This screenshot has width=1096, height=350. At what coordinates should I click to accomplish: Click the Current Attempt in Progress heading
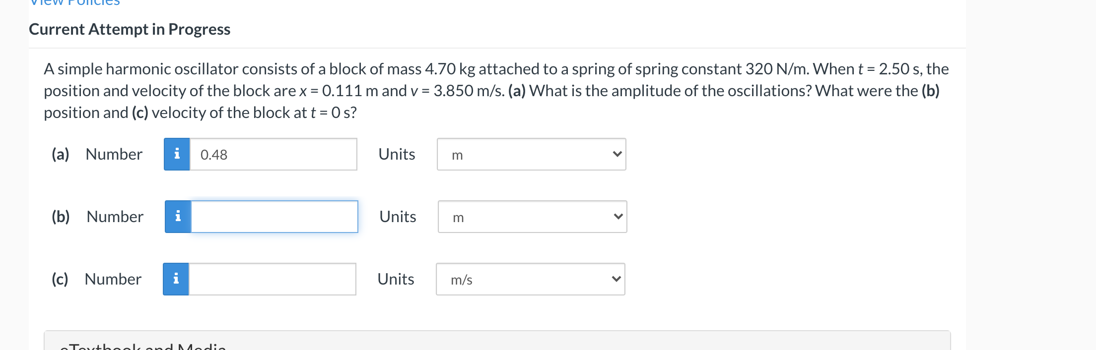coord(129,29)
